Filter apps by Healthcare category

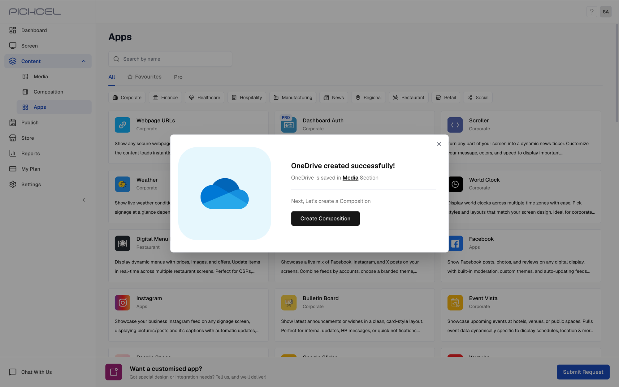point(205,98)
